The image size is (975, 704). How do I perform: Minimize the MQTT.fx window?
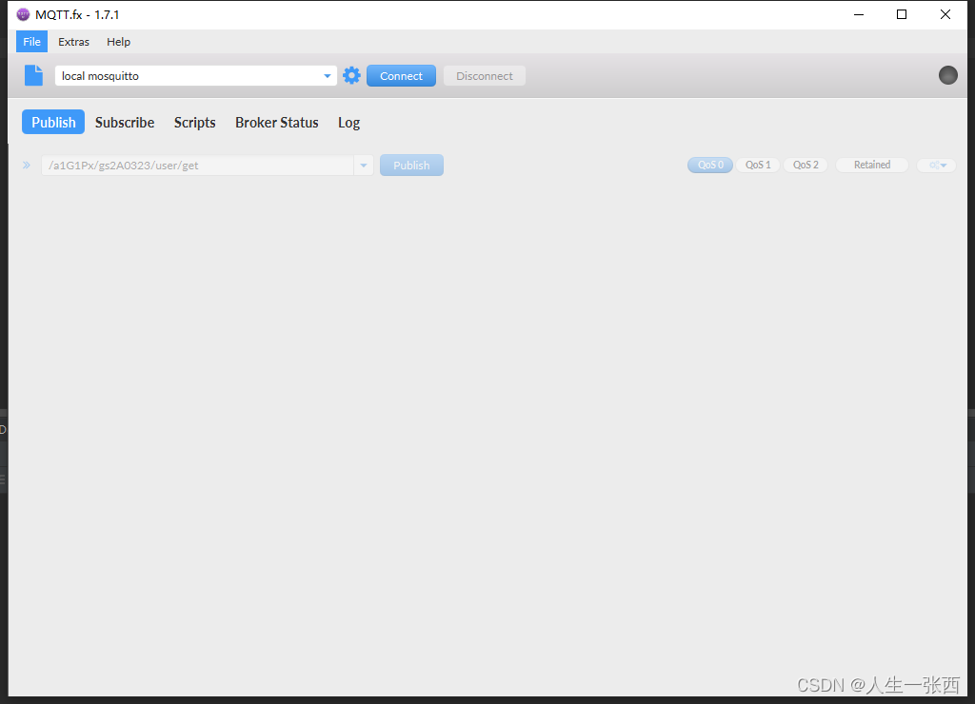(x=859, y=14)
